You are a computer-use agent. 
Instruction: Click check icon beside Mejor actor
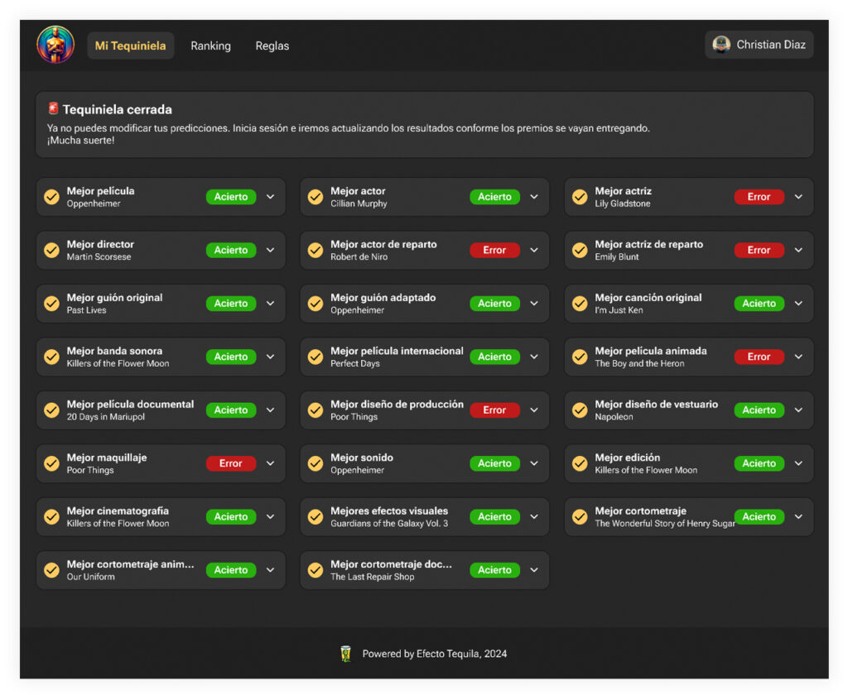[x=316, y=197]
